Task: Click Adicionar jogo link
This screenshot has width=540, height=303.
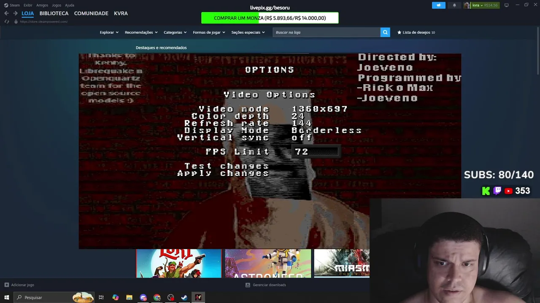Action: pyautogui.click(x=22, y=285)
